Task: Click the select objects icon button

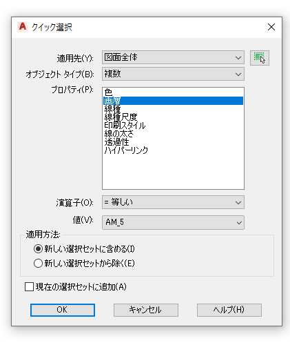Action: click(260, 58)
